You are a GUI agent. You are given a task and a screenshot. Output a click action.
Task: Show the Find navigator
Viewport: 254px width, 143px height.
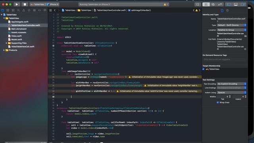coord(18,10)
